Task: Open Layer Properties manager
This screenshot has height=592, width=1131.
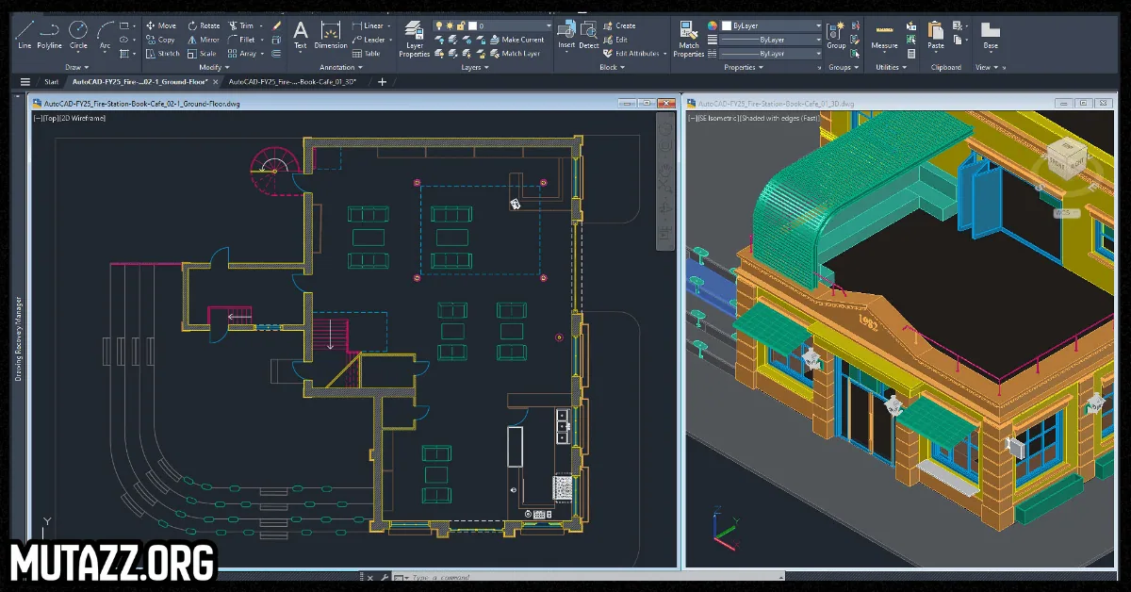Action: pos(414,36)
